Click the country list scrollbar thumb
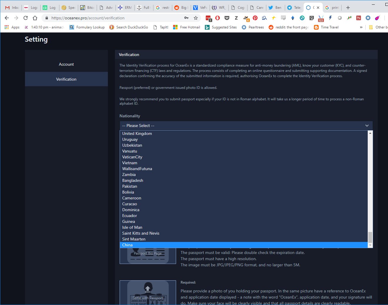This screenshot has width=388, height=305. pos(370,237)
